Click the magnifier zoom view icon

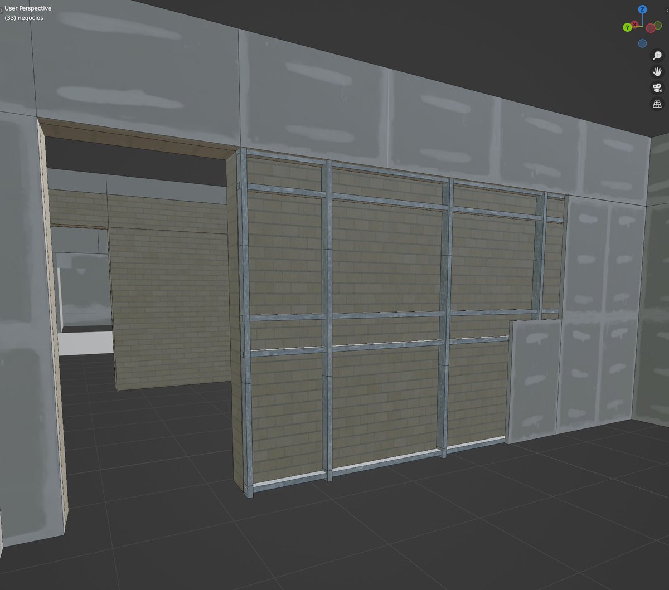[x=657, y=55]
